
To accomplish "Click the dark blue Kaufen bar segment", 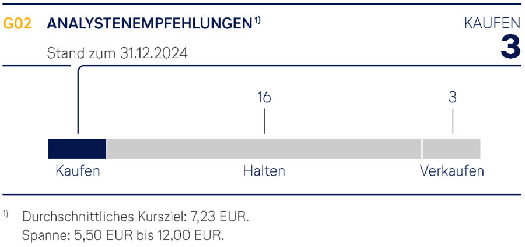I will [x=77, y=149].
